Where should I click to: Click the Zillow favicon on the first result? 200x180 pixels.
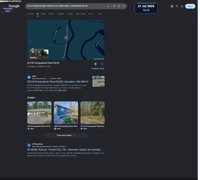pyautogui.click(x=29, y=77)
